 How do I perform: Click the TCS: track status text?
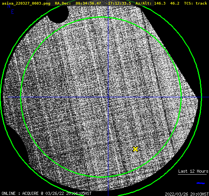pos(196,3)
